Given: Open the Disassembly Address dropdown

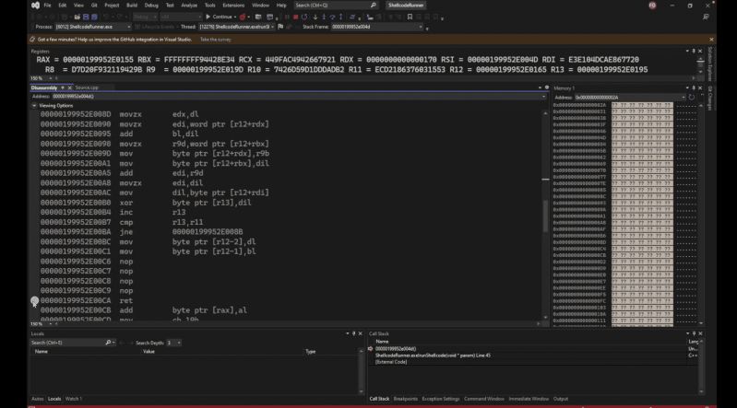Looking at the screenshot, I should [544, 97].
